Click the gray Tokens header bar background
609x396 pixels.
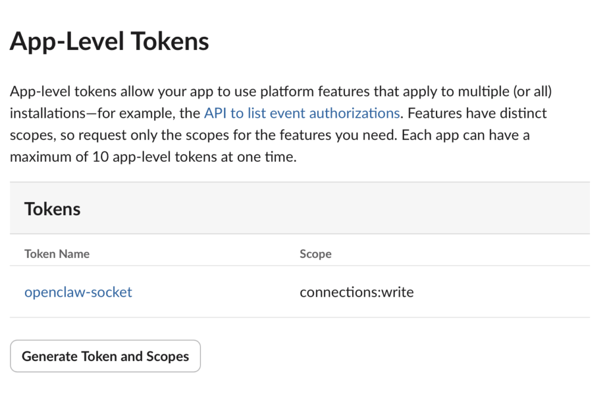point(357,209)
